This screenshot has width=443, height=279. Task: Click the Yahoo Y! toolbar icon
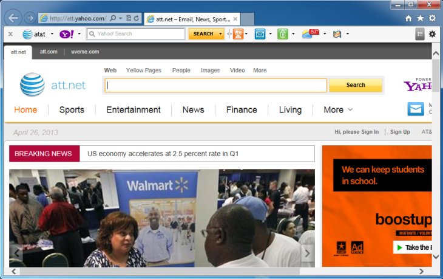[x=67, y=34]
